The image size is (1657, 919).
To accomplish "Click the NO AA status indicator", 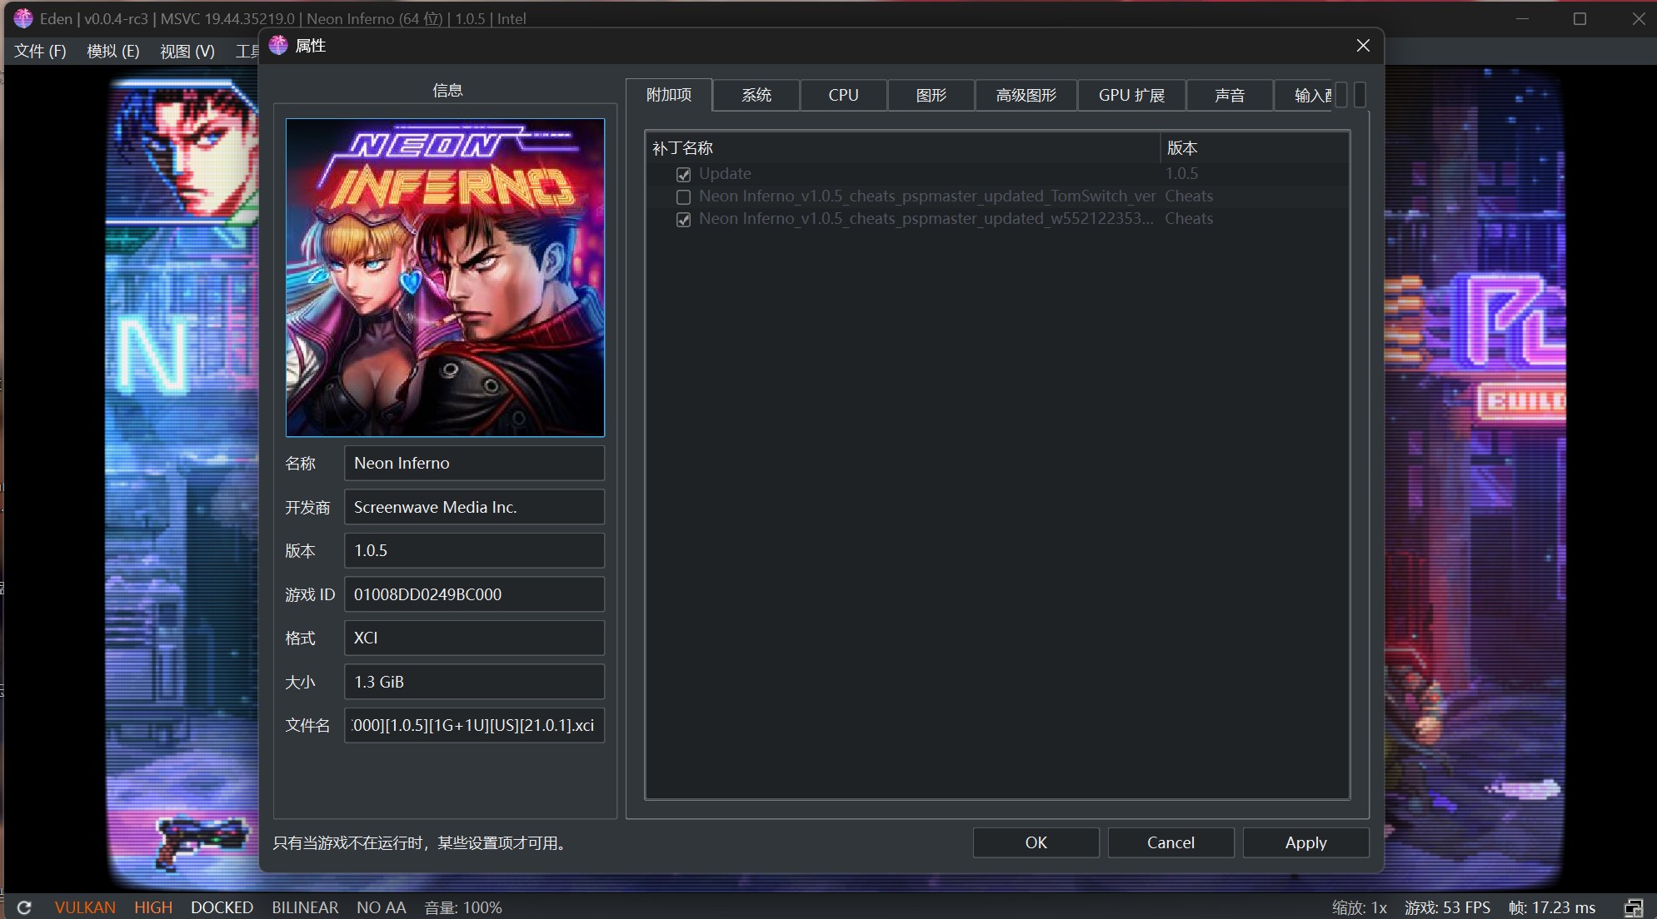I will pyautogui.click(x=381, y=907).
